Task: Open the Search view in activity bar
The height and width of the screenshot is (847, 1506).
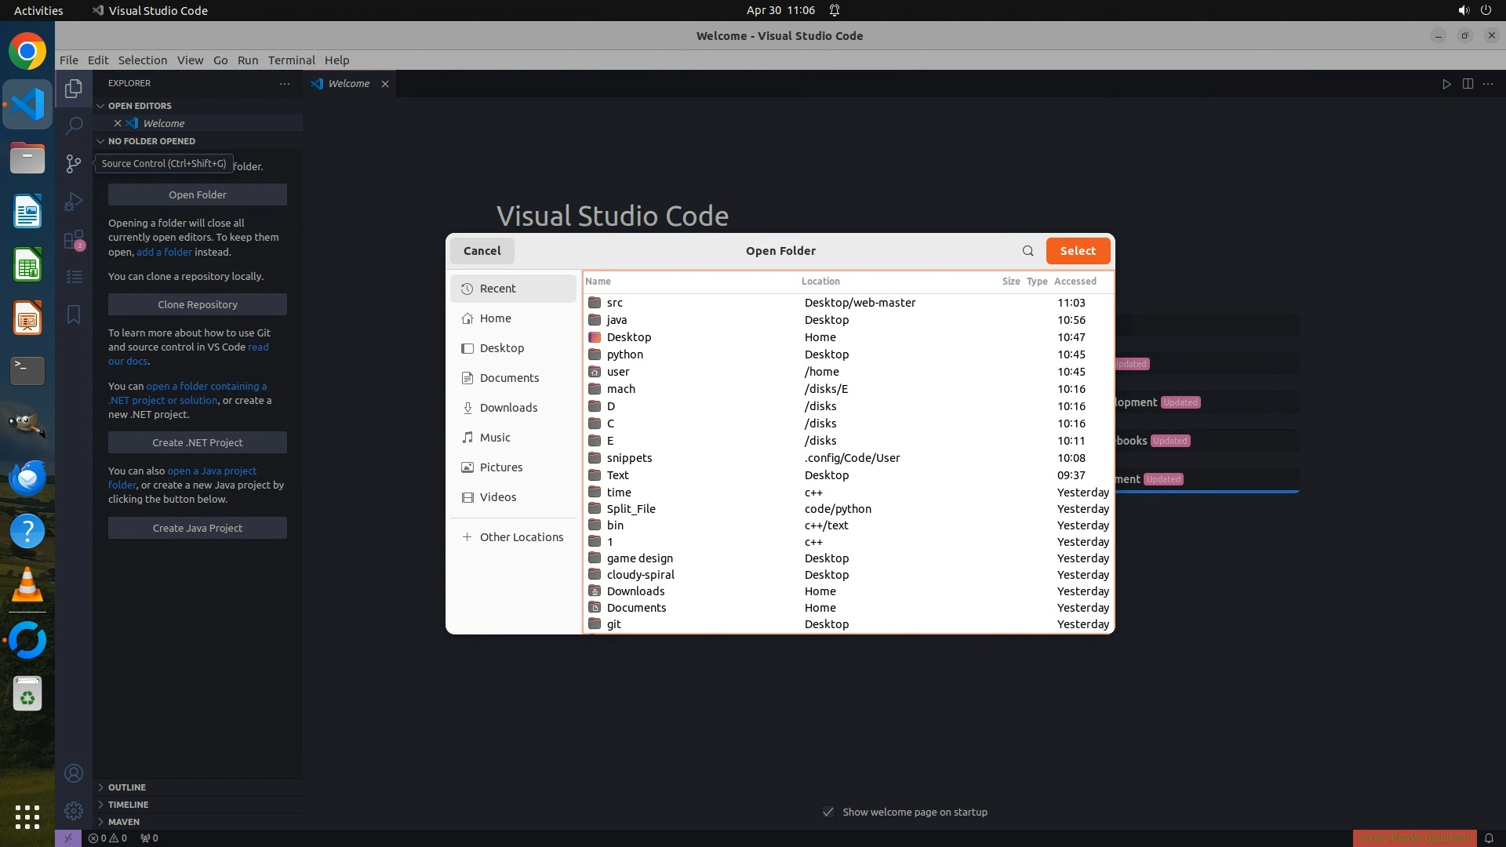Action: pos(74,125)
